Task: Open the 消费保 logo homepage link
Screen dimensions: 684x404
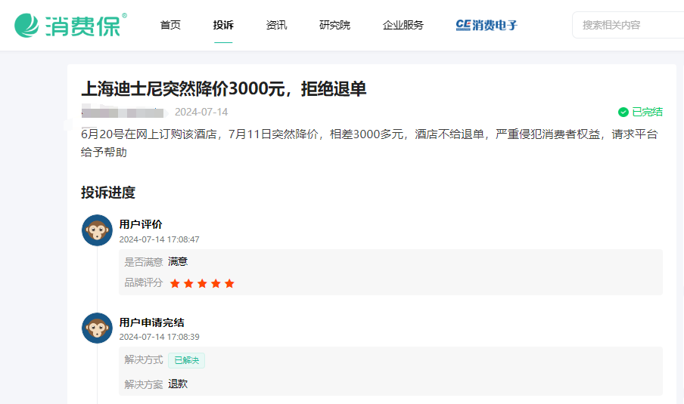Action: 70,25
